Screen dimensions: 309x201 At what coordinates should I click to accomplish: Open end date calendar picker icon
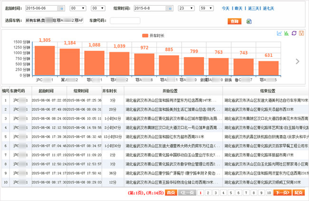(170, 9)
